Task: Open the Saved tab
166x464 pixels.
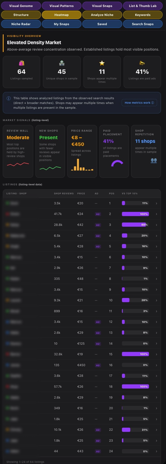Action: tap(102, 24)
